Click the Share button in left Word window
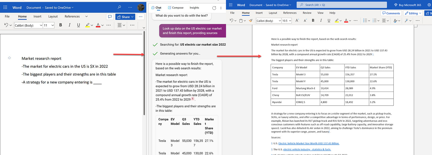 [x=125, y=17]
